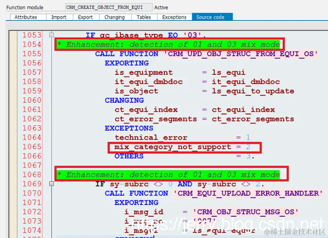Image resolution: width=328 pixels, height=238 pixels.
Task: Open the Tables tab
Action: point(144,17)
